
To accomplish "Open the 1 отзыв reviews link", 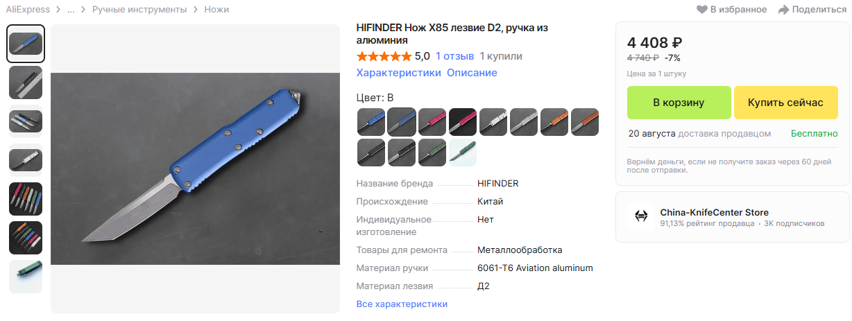I will pos(455,56).
